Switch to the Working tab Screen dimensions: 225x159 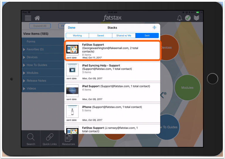(x=77, y=35)
